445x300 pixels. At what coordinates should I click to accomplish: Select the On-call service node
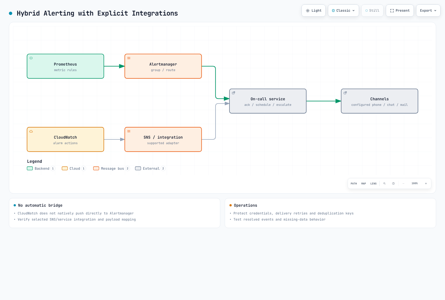point(268,101)
